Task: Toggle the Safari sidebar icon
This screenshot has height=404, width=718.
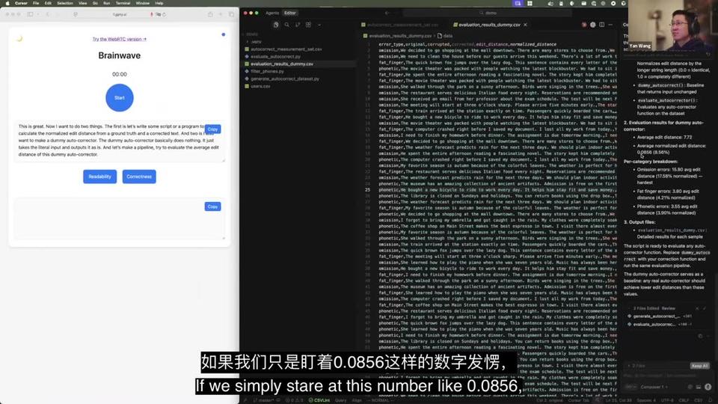Action: pos(30,14)
